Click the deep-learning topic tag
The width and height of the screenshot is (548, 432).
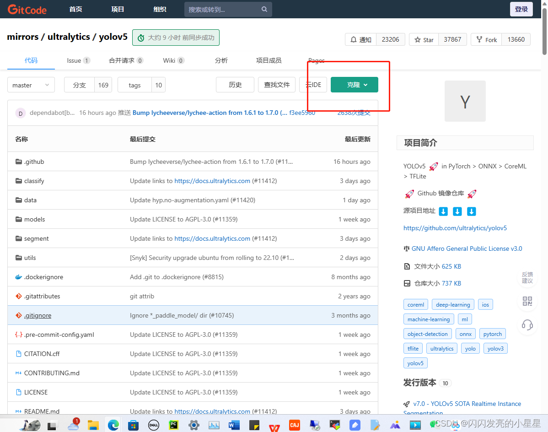453,304
